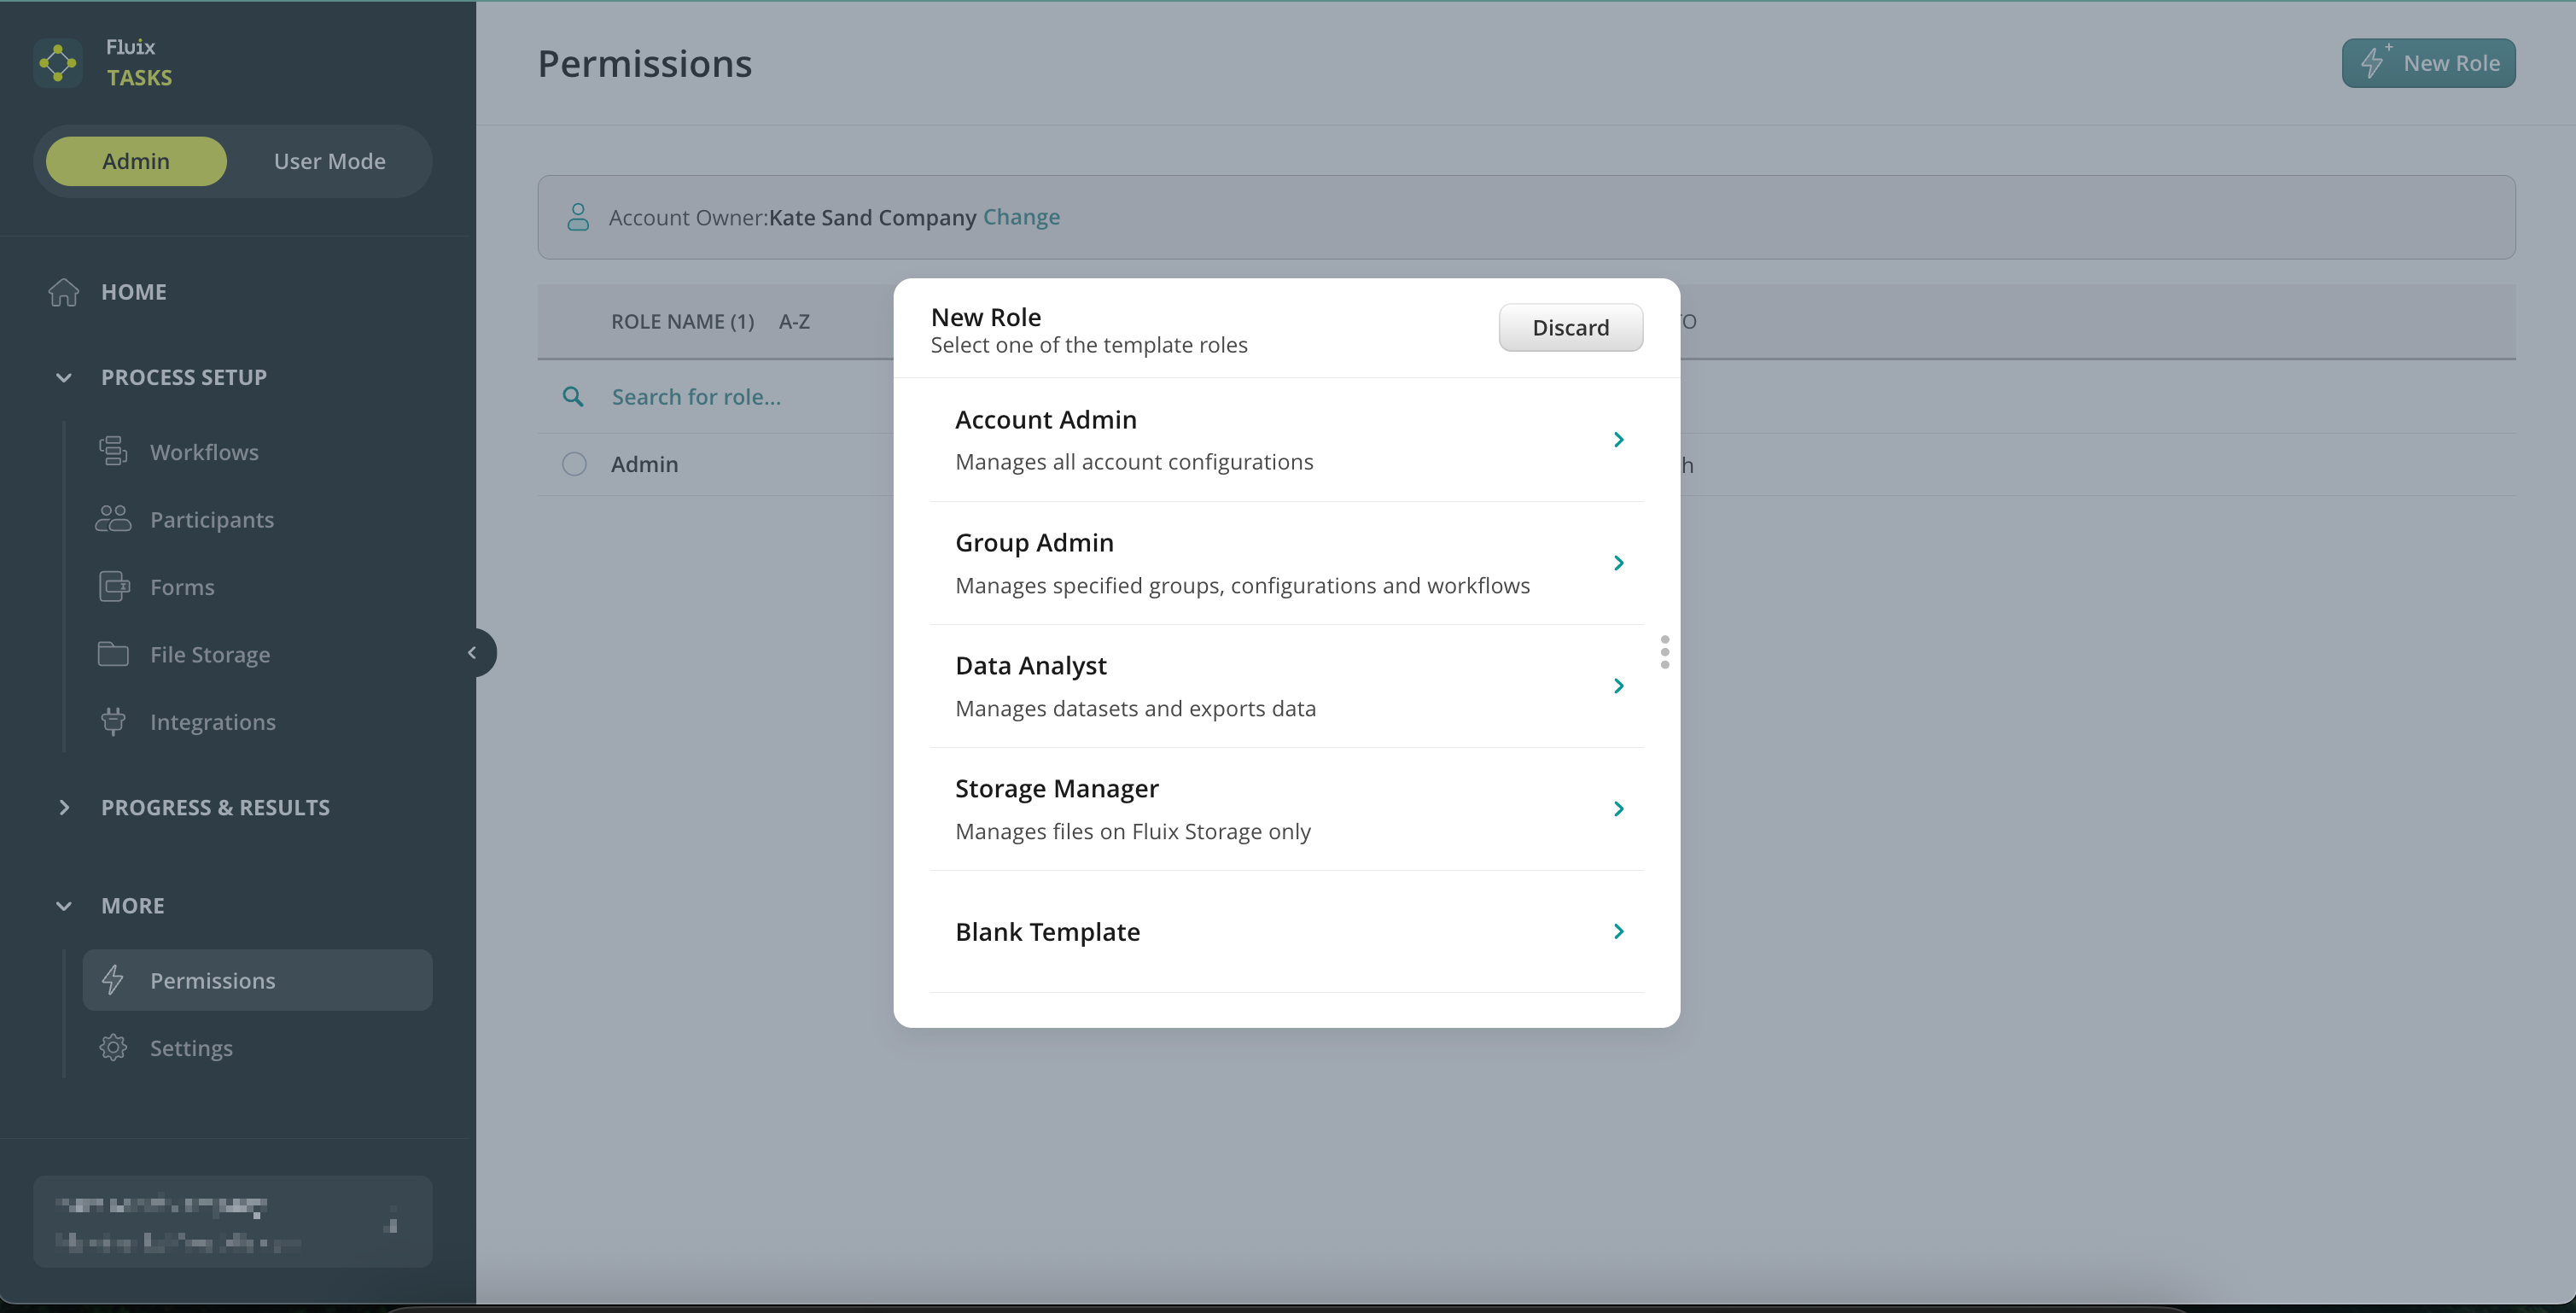Click the Participants people icon
Viewport: 2576px width, 1313px height.
pos(113,519)
